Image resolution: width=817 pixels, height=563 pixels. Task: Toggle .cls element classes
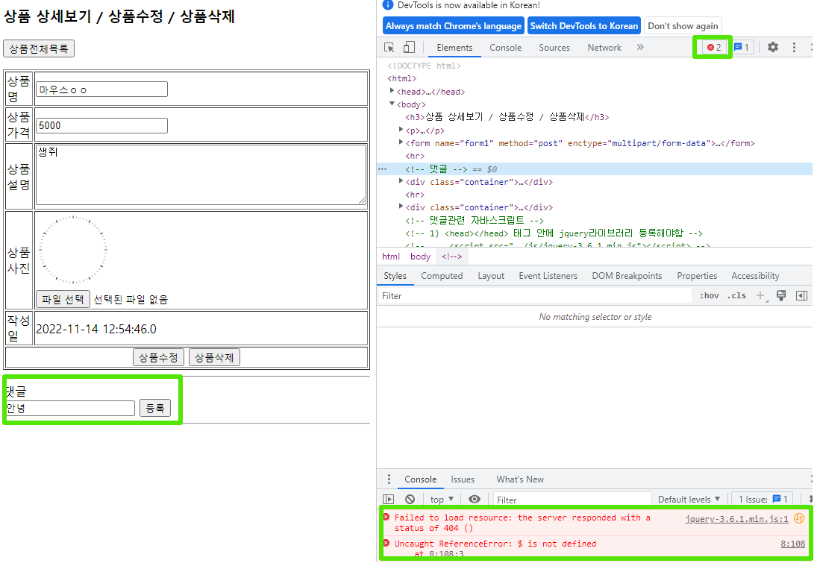[736, 296]
